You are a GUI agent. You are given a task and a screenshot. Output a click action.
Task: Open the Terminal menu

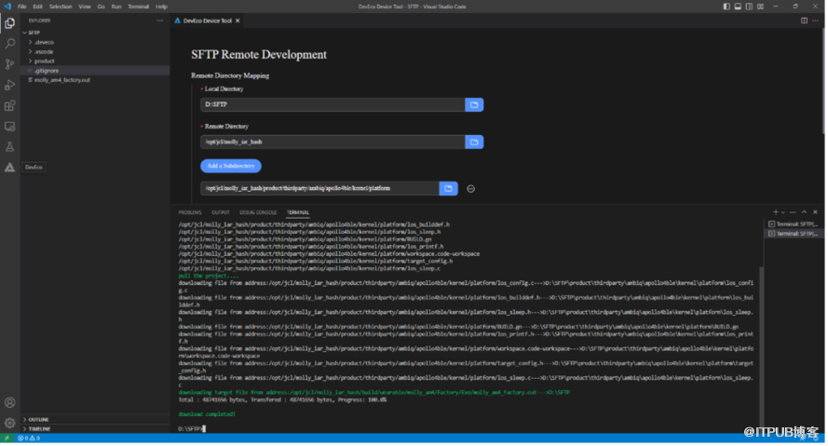pos(139,7)
